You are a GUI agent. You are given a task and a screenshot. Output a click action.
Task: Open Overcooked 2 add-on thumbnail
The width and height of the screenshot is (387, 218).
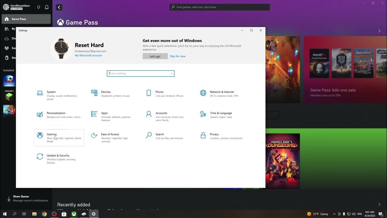(x=364, y=63)
